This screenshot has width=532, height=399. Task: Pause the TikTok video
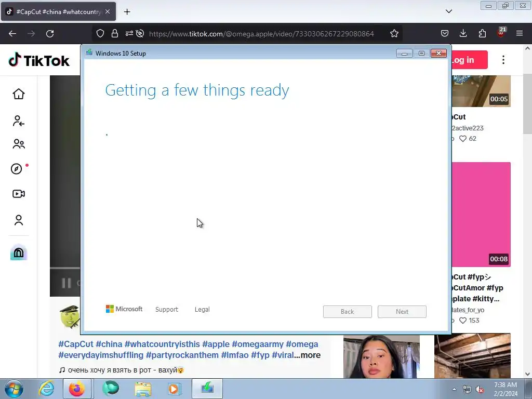pos(66,283)
